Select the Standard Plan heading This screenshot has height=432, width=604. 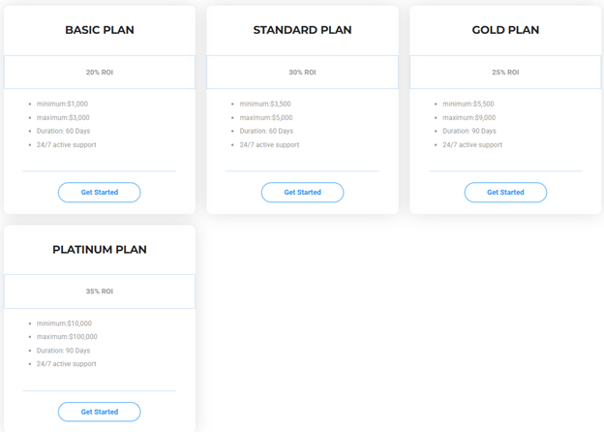302,30
